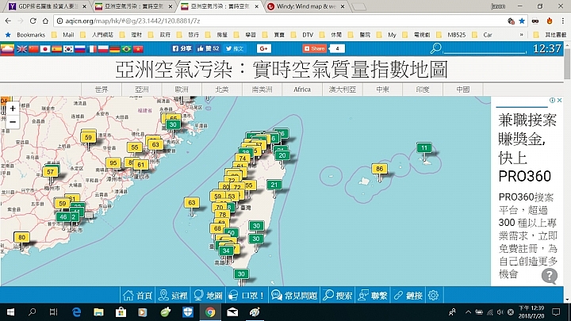The image size is (571, 321).
Task: Click the yellow AQI 80 marker near 汕頭
Action: pyautogui.click(x=22, y=238)
